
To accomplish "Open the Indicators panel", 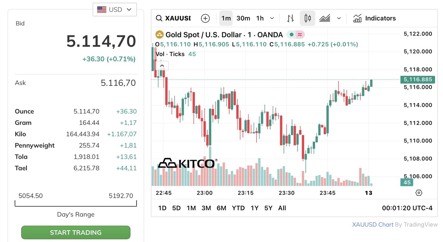I will [374, 18].
